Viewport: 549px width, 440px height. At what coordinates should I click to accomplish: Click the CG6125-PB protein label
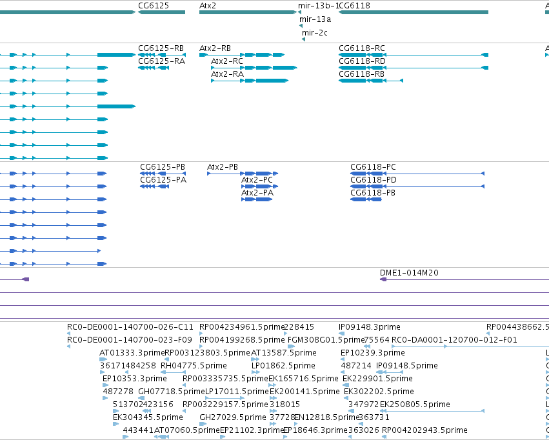click(x=163, y=167)
